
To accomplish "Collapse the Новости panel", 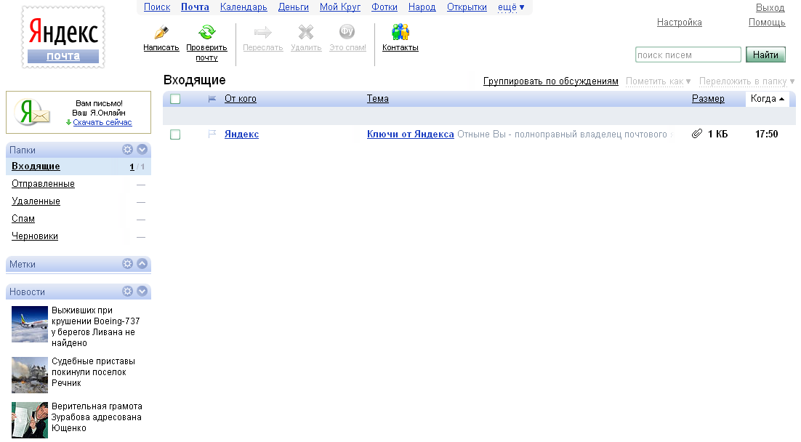I will (x=142, y=292).
